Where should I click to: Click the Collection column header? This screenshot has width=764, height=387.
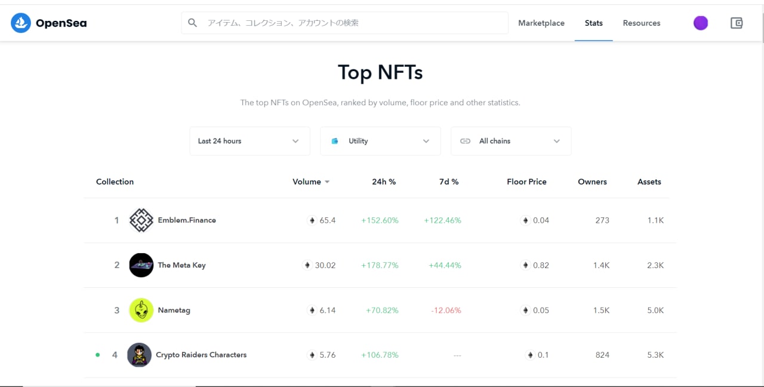pyautogui.click(x=115, y=182)
